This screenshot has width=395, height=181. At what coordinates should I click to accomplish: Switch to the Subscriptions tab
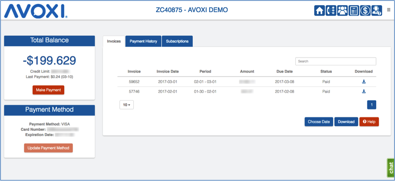pyautogui.click(x=177, y=41)
